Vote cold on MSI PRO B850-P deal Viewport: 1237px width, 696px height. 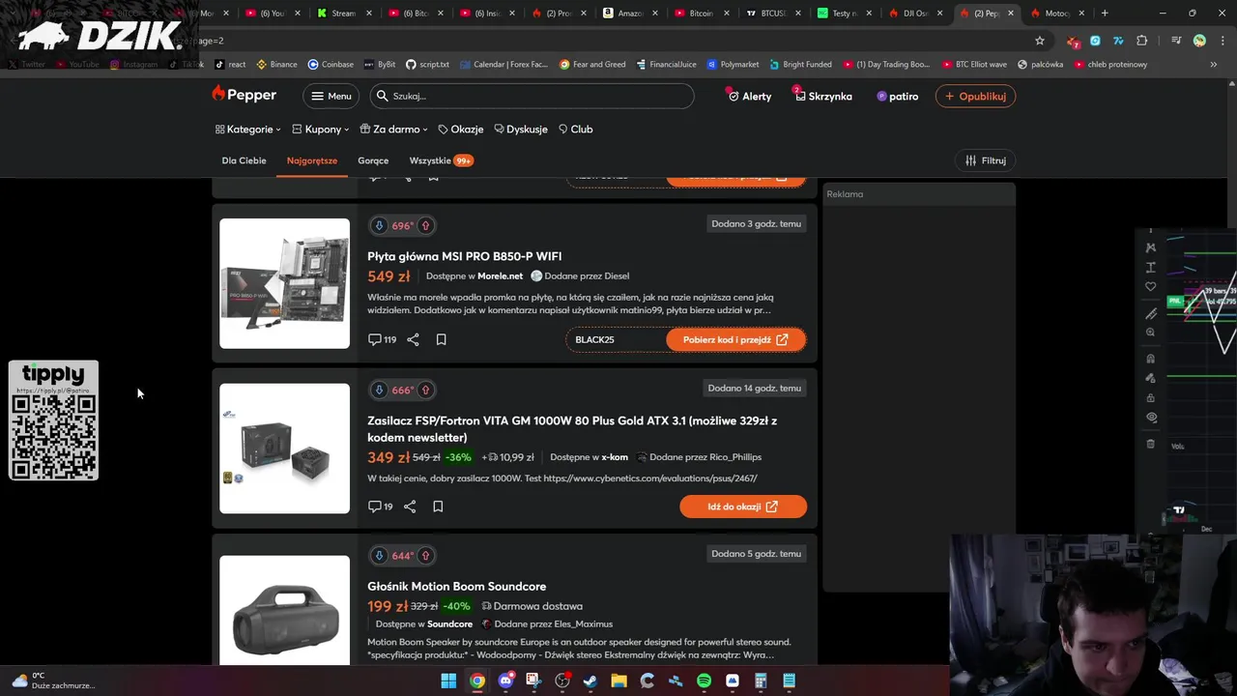pos(379,225)
